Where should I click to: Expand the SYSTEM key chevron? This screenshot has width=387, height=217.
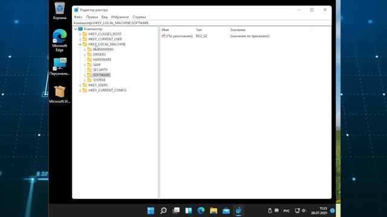[x=85, y=80]
